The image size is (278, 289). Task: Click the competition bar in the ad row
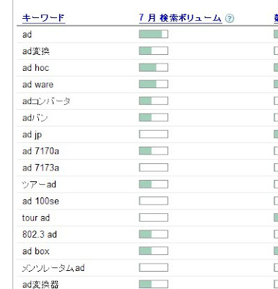point(276,34)
